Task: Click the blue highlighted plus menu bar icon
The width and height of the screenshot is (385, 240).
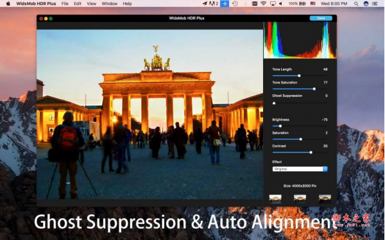Action: tap(225, 4)
